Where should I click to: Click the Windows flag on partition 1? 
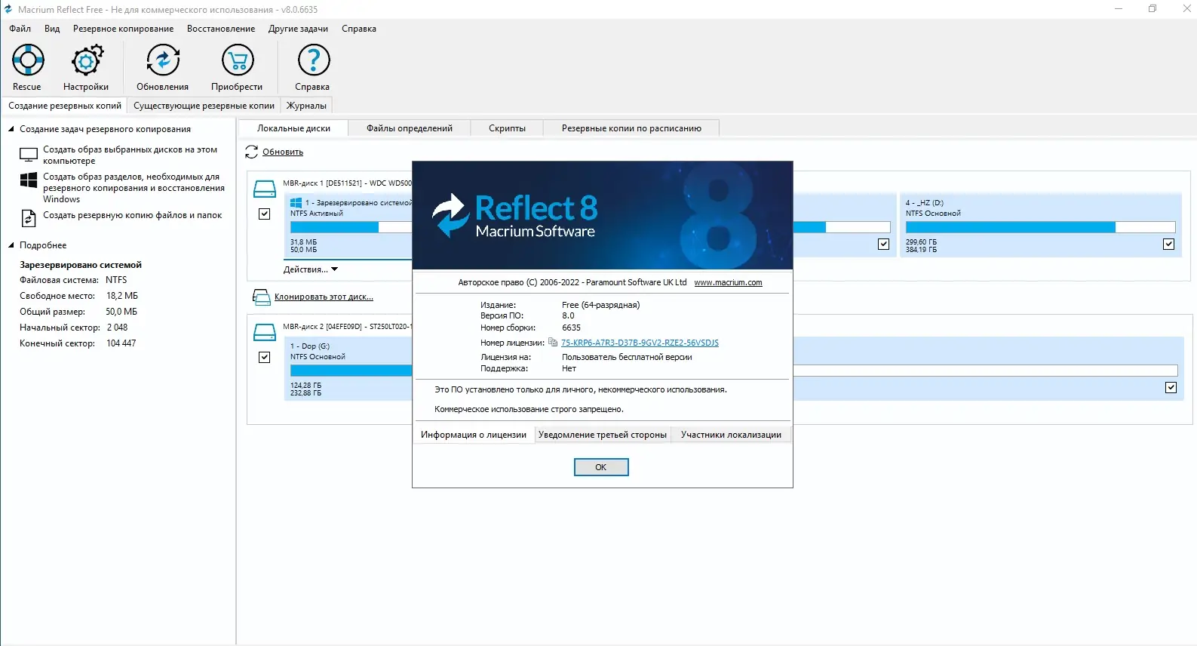pyautogui.click(x=296, y=202)
